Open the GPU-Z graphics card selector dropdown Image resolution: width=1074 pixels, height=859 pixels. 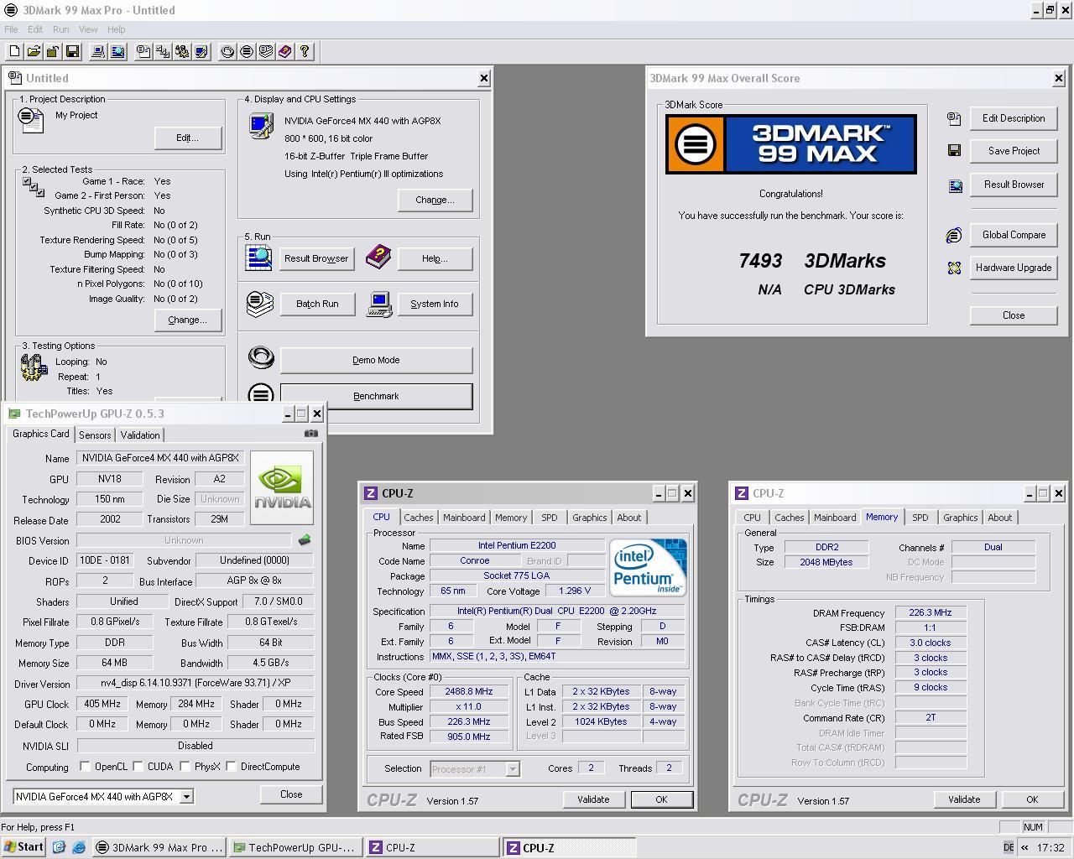pyautogui.click(x=186, y=797)
